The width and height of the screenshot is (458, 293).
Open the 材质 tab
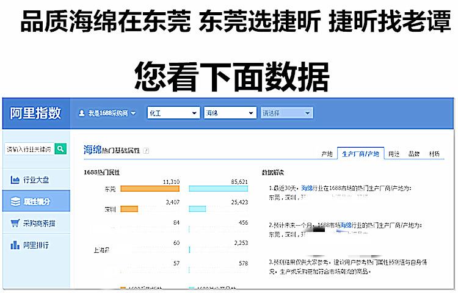coord(434,154)
